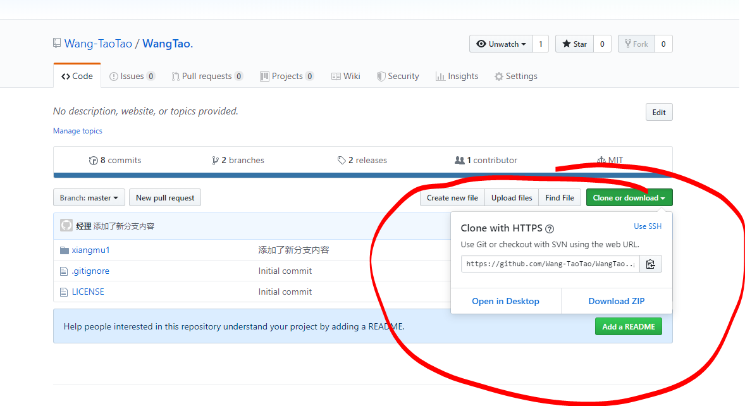Open the Branch: master dropdown

89,197
